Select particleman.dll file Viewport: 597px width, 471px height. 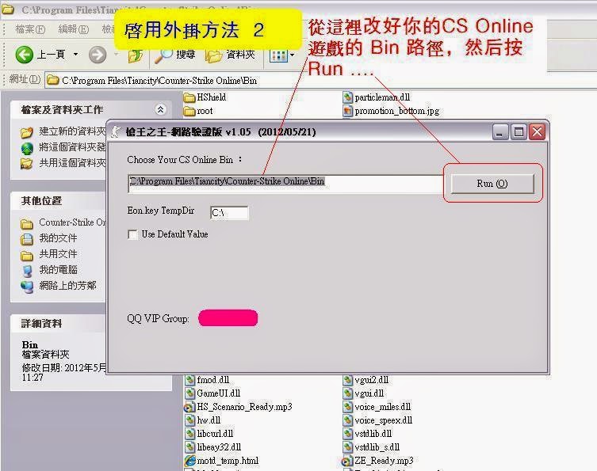point(376,97)
